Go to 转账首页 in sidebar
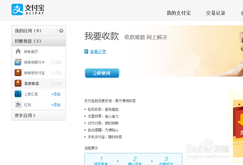This screenshot has width=243, height=165. coord(31,52)
